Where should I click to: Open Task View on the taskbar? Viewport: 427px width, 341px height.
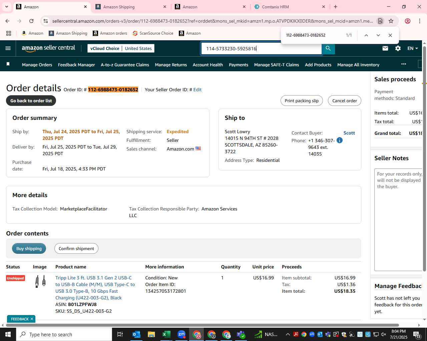[x=120, y=334]
